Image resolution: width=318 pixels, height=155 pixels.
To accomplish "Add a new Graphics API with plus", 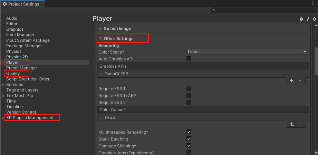I will [x=291, y=80].
